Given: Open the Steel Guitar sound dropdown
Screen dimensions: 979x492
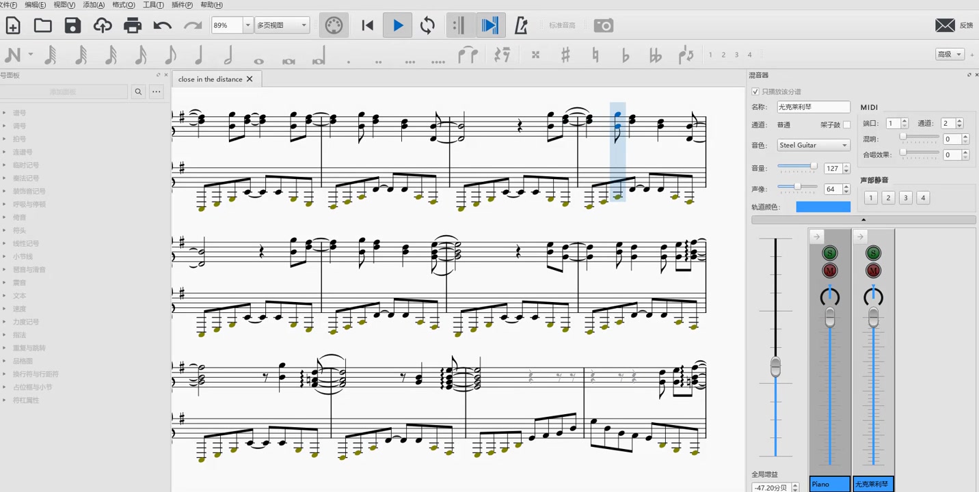Looking at the screenshot, I should point(814,145).
